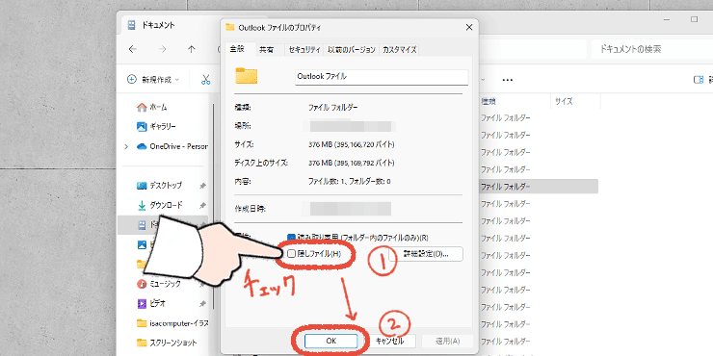This screenshot has width=713, height=356.
Task: Open the 以前のバージョン tab
Action: [x=352, y=50]
